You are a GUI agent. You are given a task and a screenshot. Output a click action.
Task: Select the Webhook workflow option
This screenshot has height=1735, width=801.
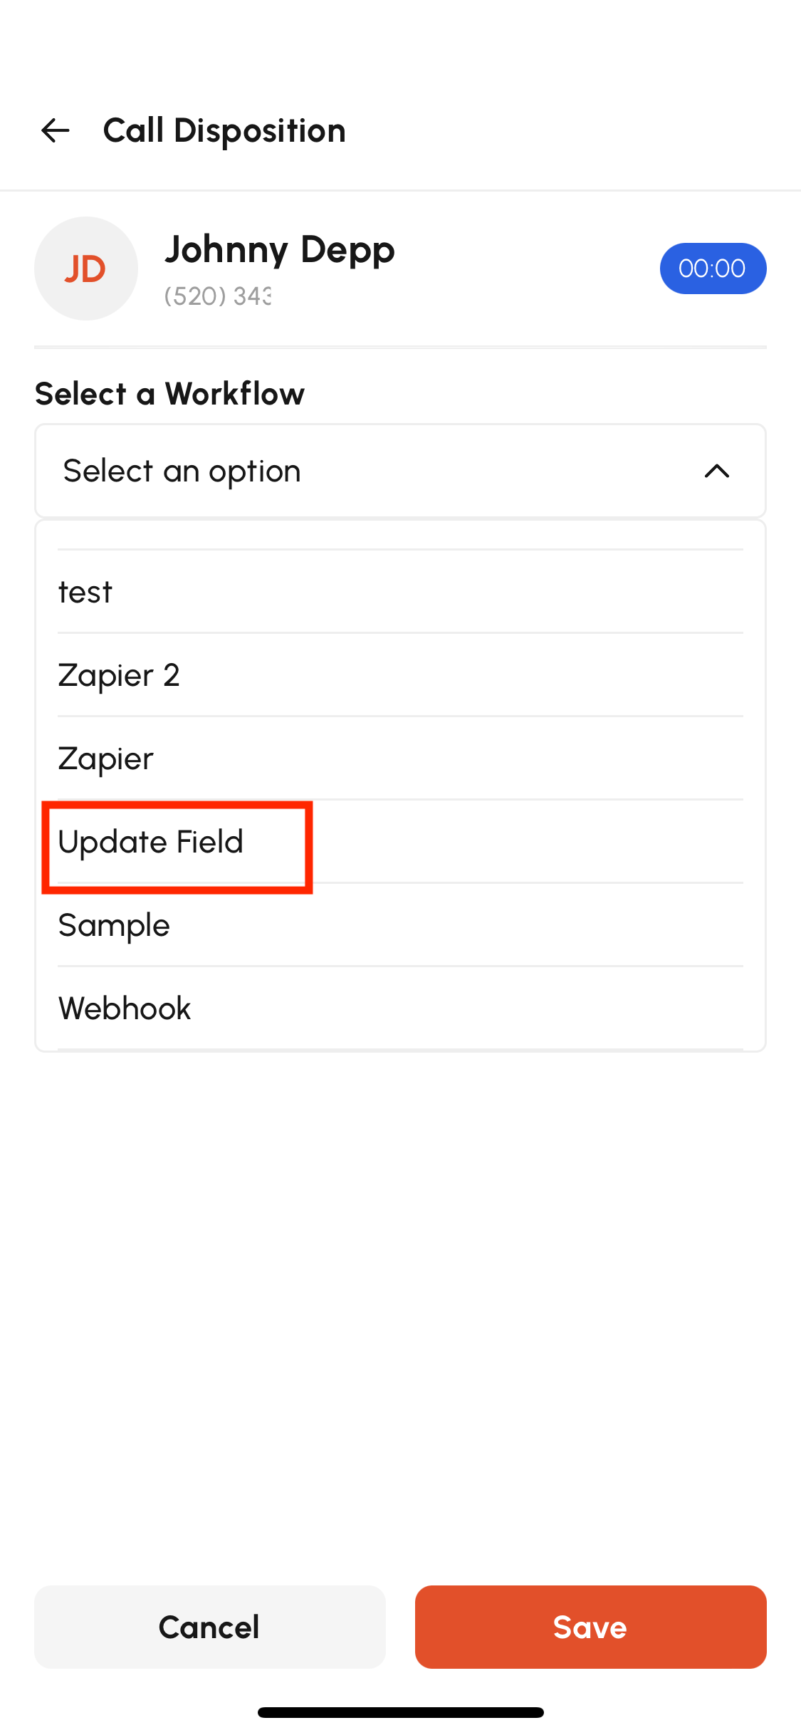(x=400, y=1009)
